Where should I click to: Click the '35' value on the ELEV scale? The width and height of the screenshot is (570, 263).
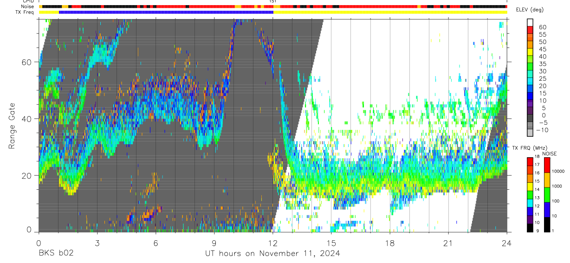pos(543,64)
